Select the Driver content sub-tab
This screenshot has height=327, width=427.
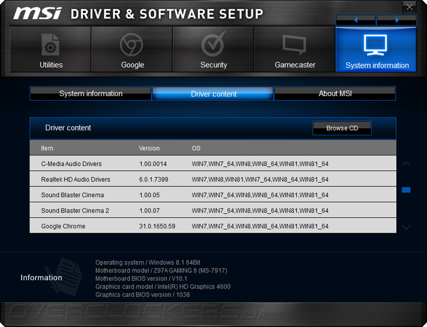tap(213, 93)
